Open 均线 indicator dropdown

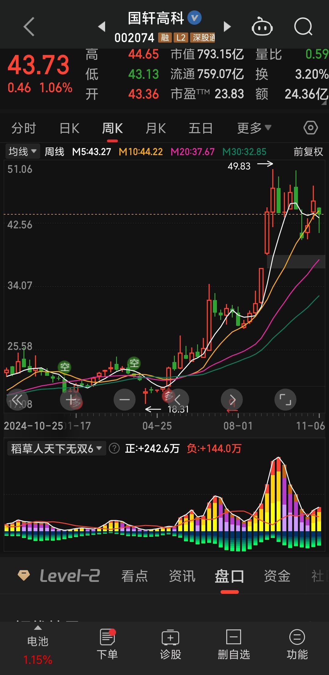pyautogui.click(x=23, y=151)
